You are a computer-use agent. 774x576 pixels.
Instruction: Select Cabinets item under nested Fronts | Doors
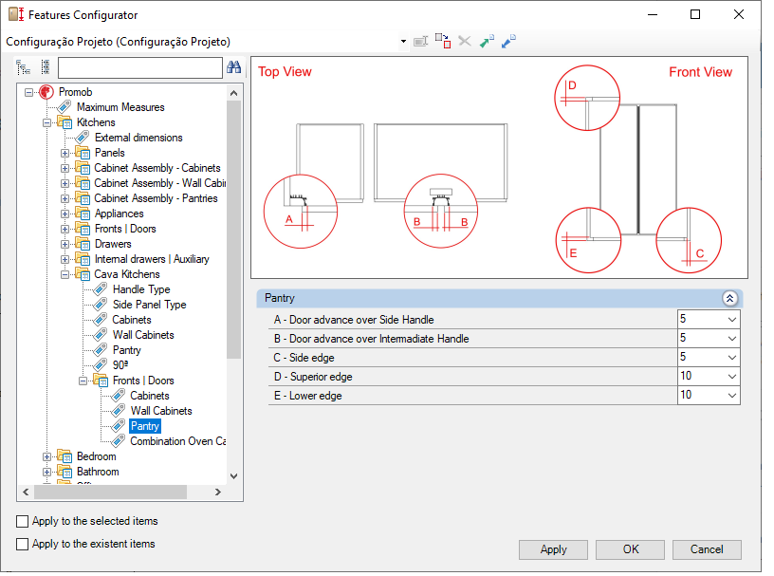click(150, 396)
